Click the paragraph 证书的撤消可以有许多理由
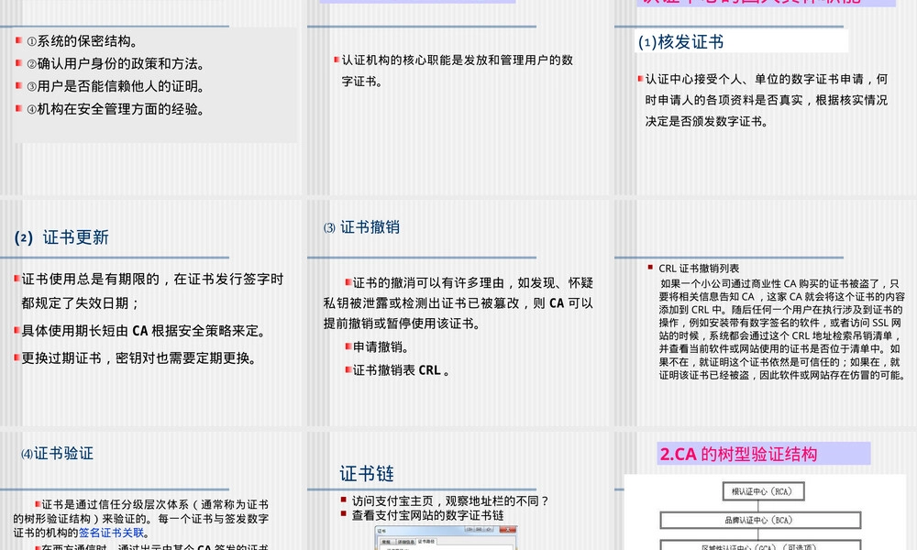The height and width of the screenshot is (550, 917). (x=458, y=302)
